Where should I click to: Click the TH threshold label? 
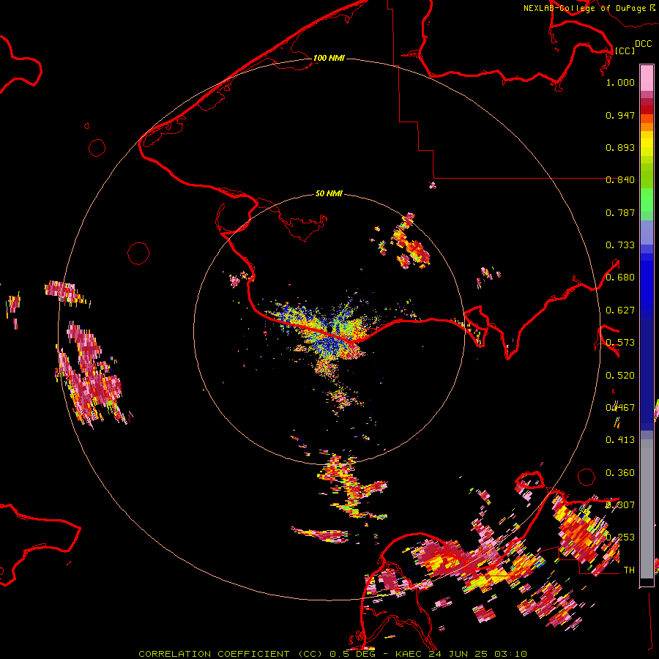click(x=629, y=570)
